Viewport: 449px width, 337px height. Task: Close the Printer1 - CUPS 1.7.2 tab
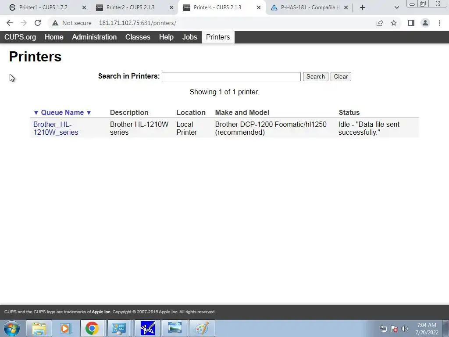(x=84, y=7)
